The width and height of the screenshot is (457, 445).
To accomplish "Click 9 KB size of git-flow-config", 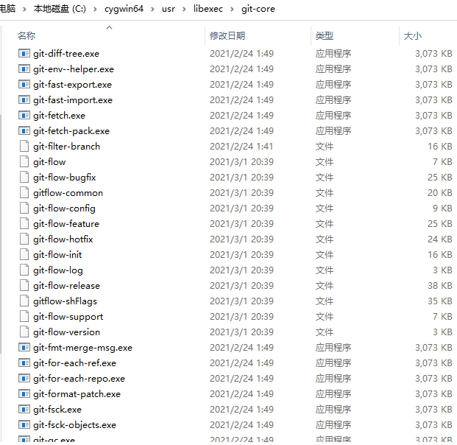I will pyautogui.click(x=442, y=209).
